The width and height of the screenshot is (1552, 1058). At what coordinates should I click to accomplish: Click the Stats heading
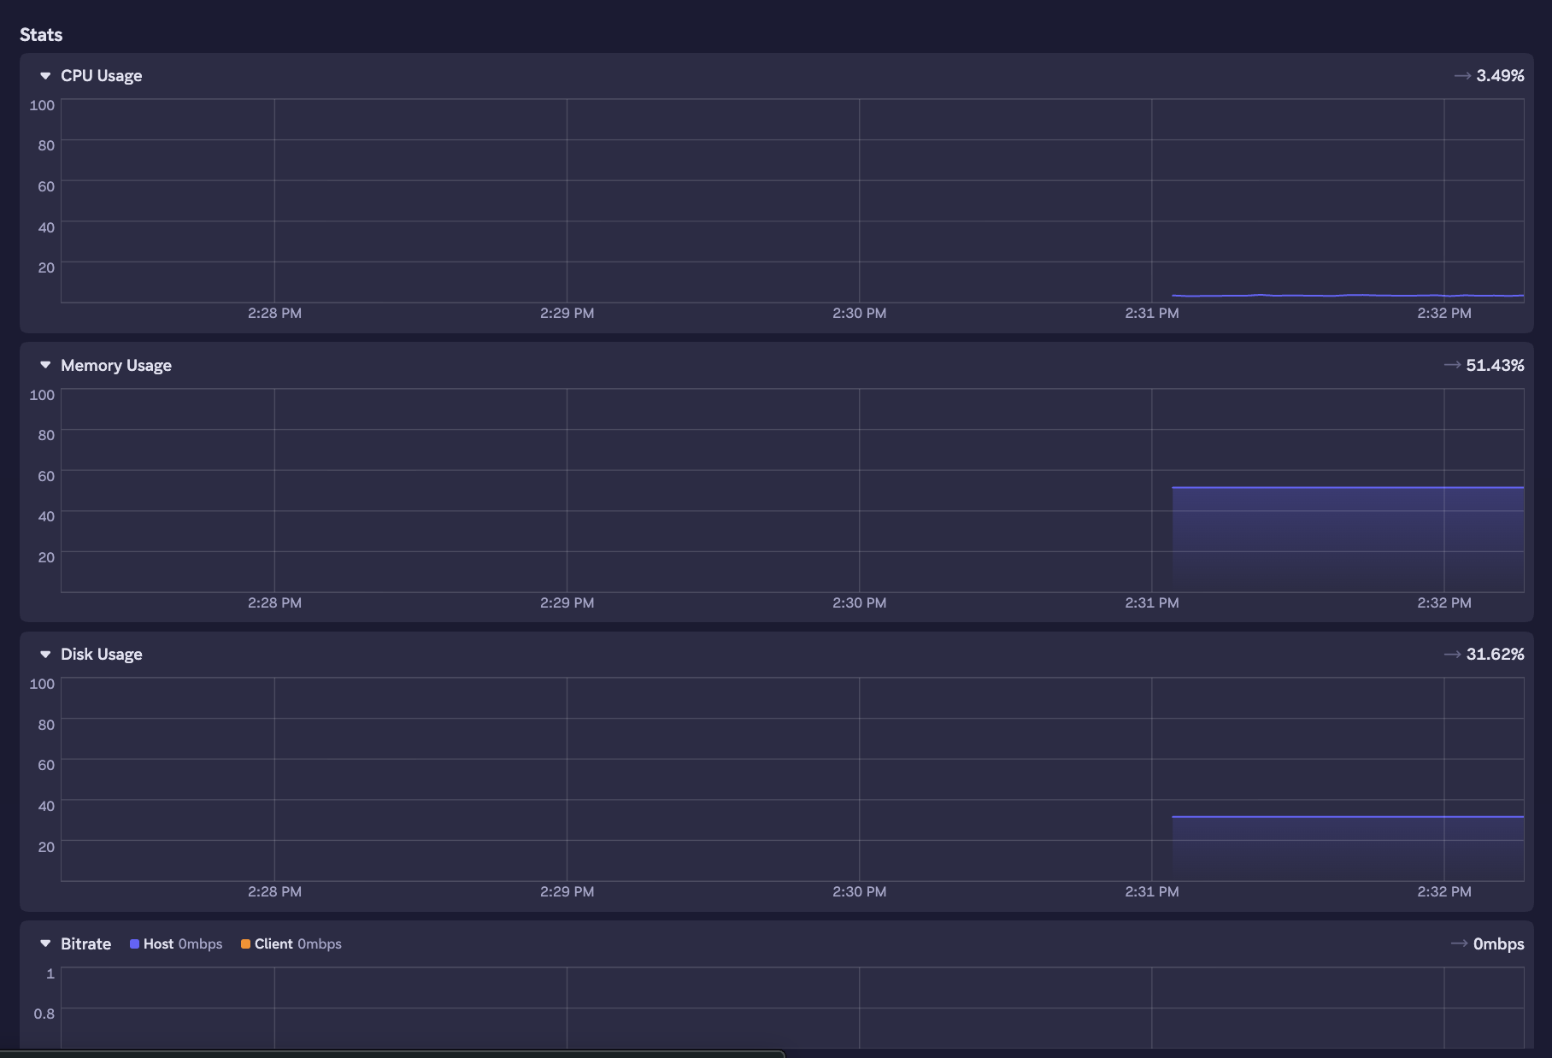click(41, 35)
